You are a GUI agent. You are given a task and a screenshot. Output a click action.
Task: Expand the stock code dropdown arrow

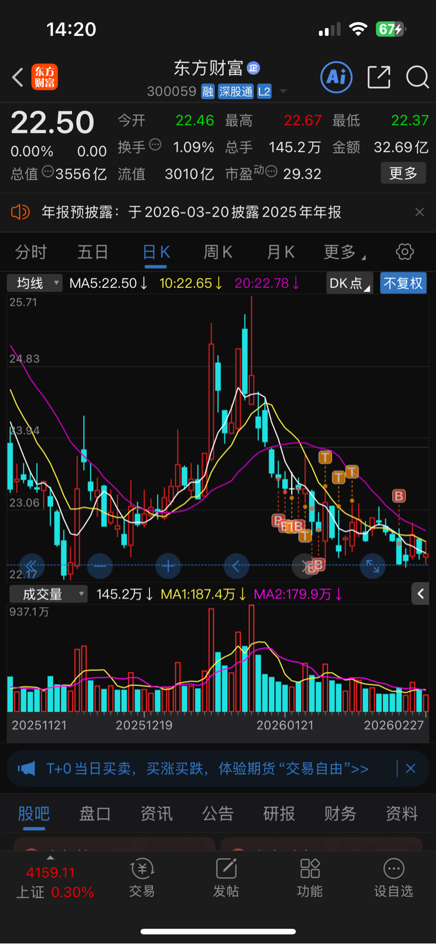coord(283,91)
